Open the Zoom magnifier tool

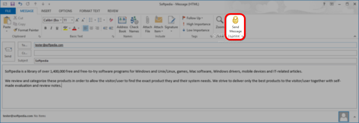(220, 23)
